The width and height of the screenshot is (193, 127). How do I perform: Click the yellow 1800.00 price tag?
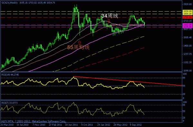188,14
